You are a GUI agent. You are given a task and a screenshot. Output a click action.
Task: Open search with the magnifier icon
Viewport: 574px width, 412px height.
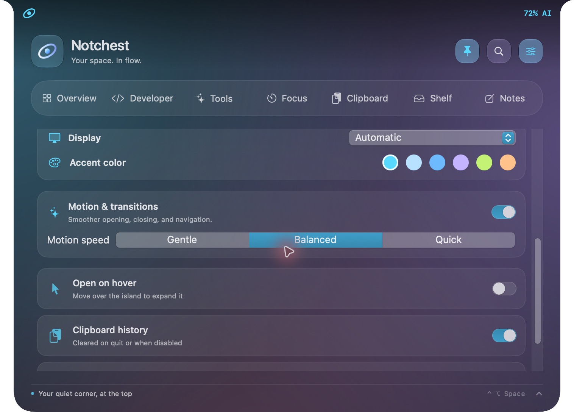499,51
